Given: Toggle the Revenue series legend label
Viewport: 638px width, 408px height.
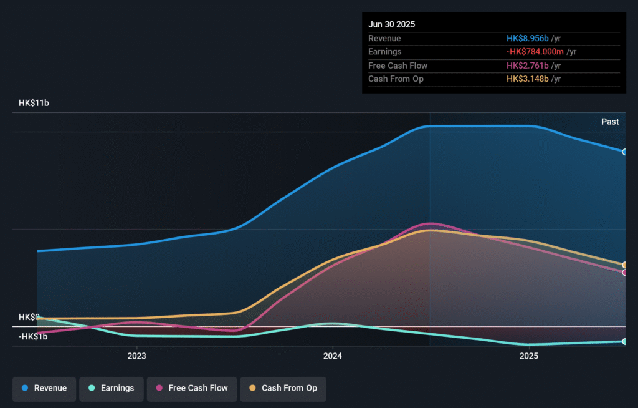Looking at the screenshot, I should (50, 388).
